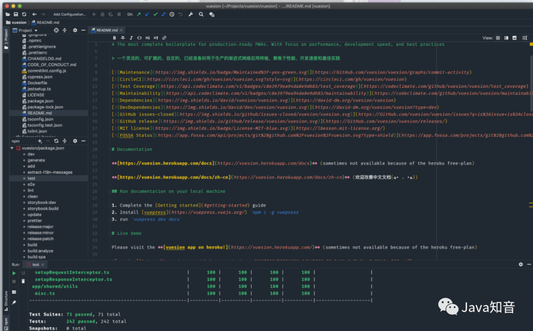The width and height of the screenshot is (533, 331).
Task: Click the Save All disk icon
Action: 16,14
